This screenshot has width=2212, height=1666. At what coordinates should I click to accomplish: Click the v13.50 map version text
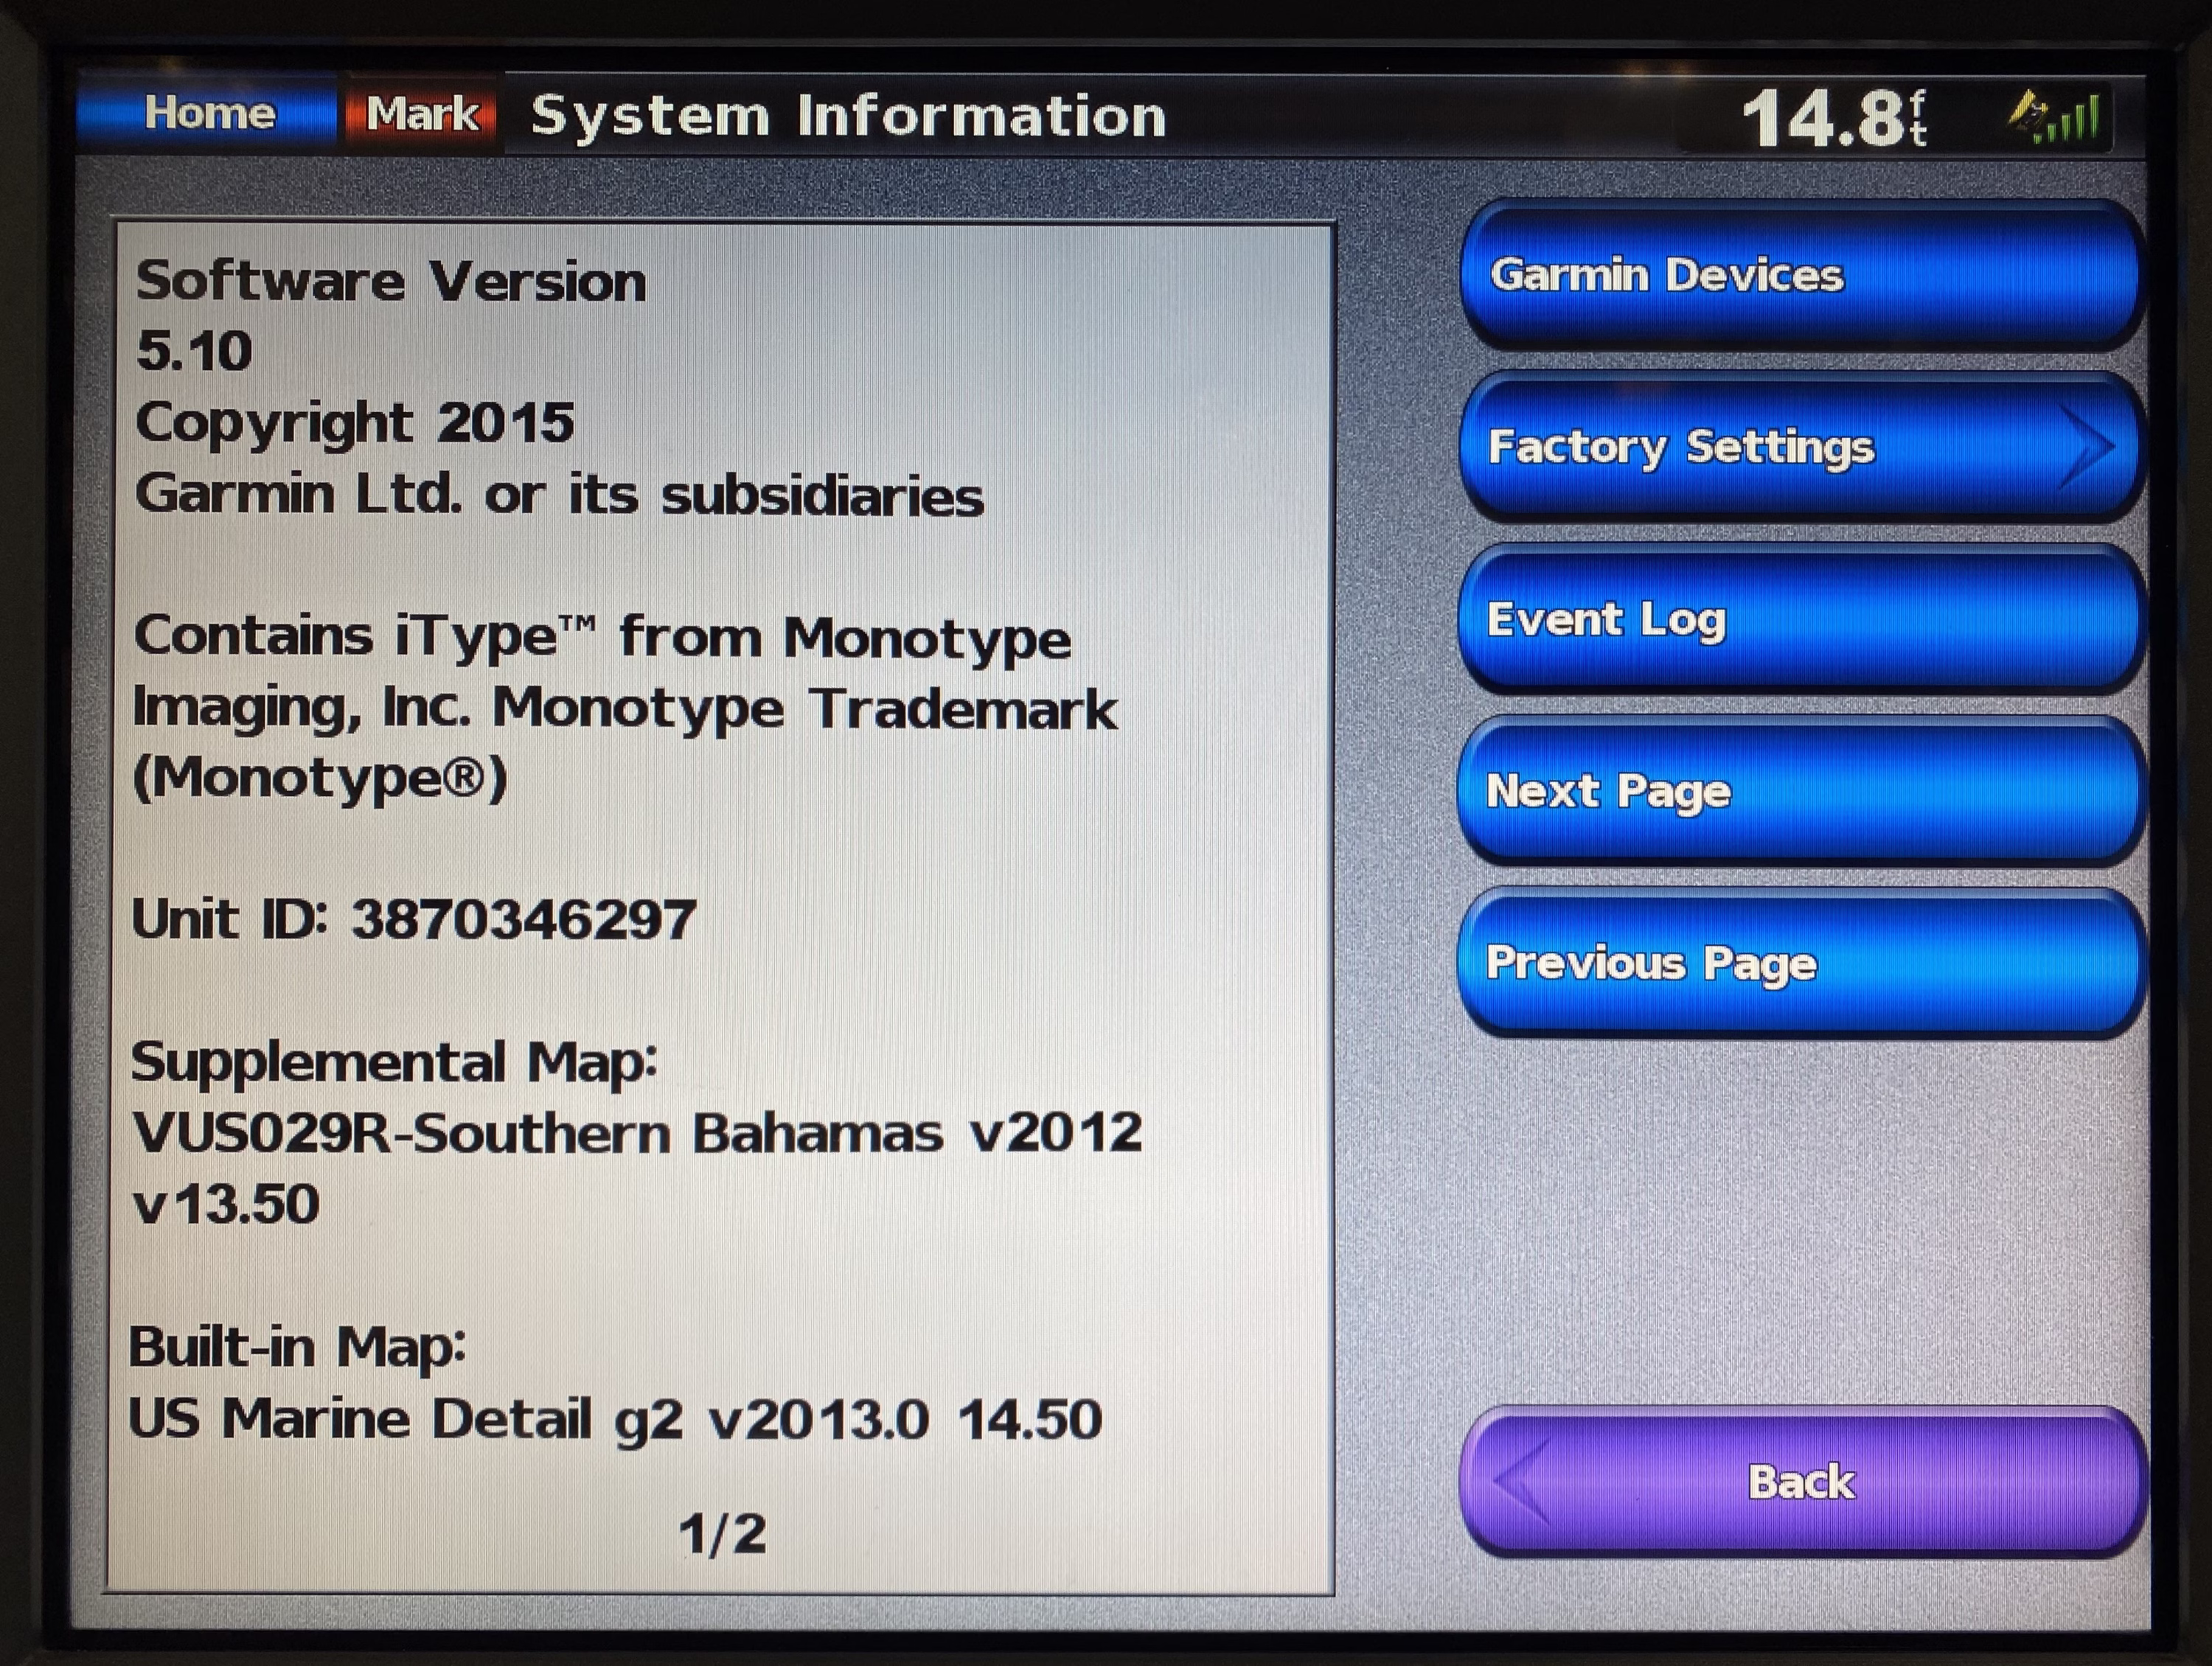point(226,1204)
